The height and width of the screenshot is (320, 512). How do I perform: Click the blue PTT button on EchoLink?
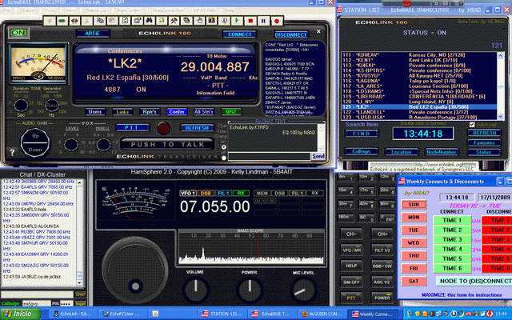coord(132,128)
